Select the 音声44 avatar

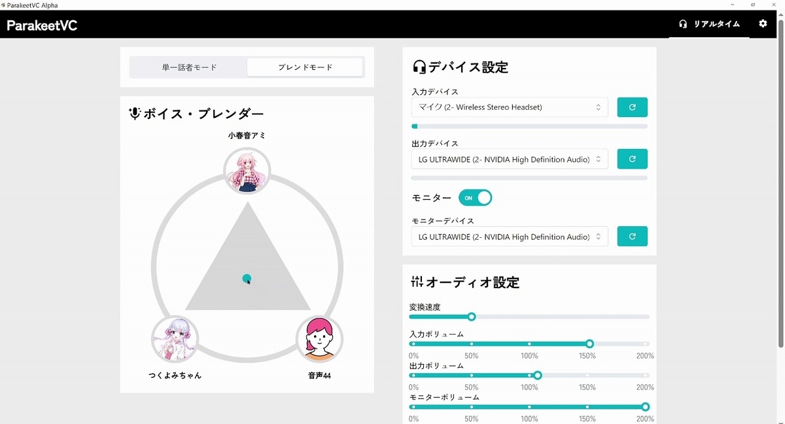(320, 340)
